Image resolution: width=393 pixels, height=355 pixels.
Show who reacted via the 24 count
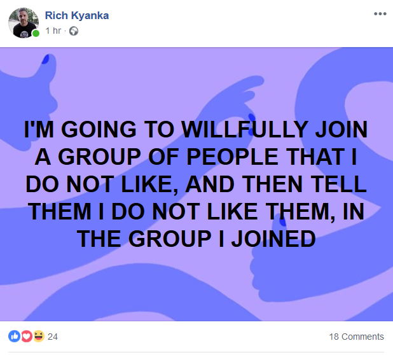53,337
